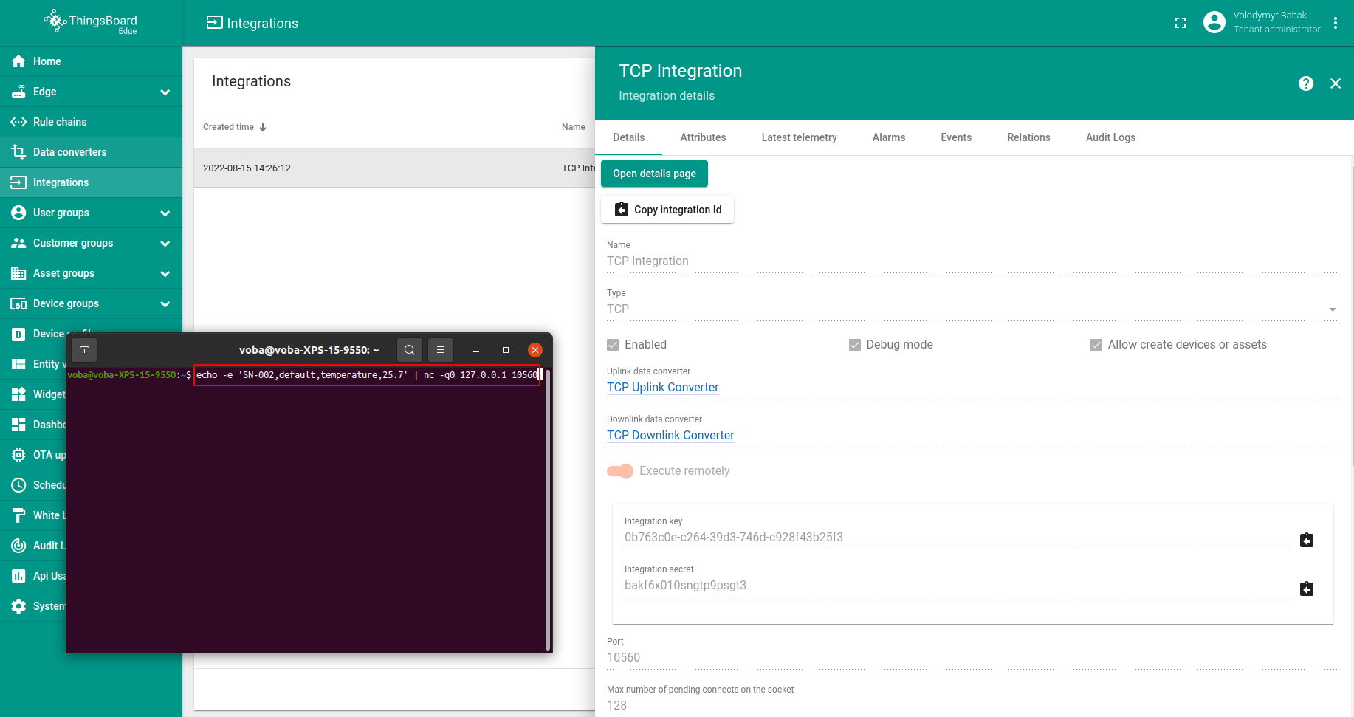Expand the Asset groups chevron
Screen dimensions: 1354x717
[165, 274]
